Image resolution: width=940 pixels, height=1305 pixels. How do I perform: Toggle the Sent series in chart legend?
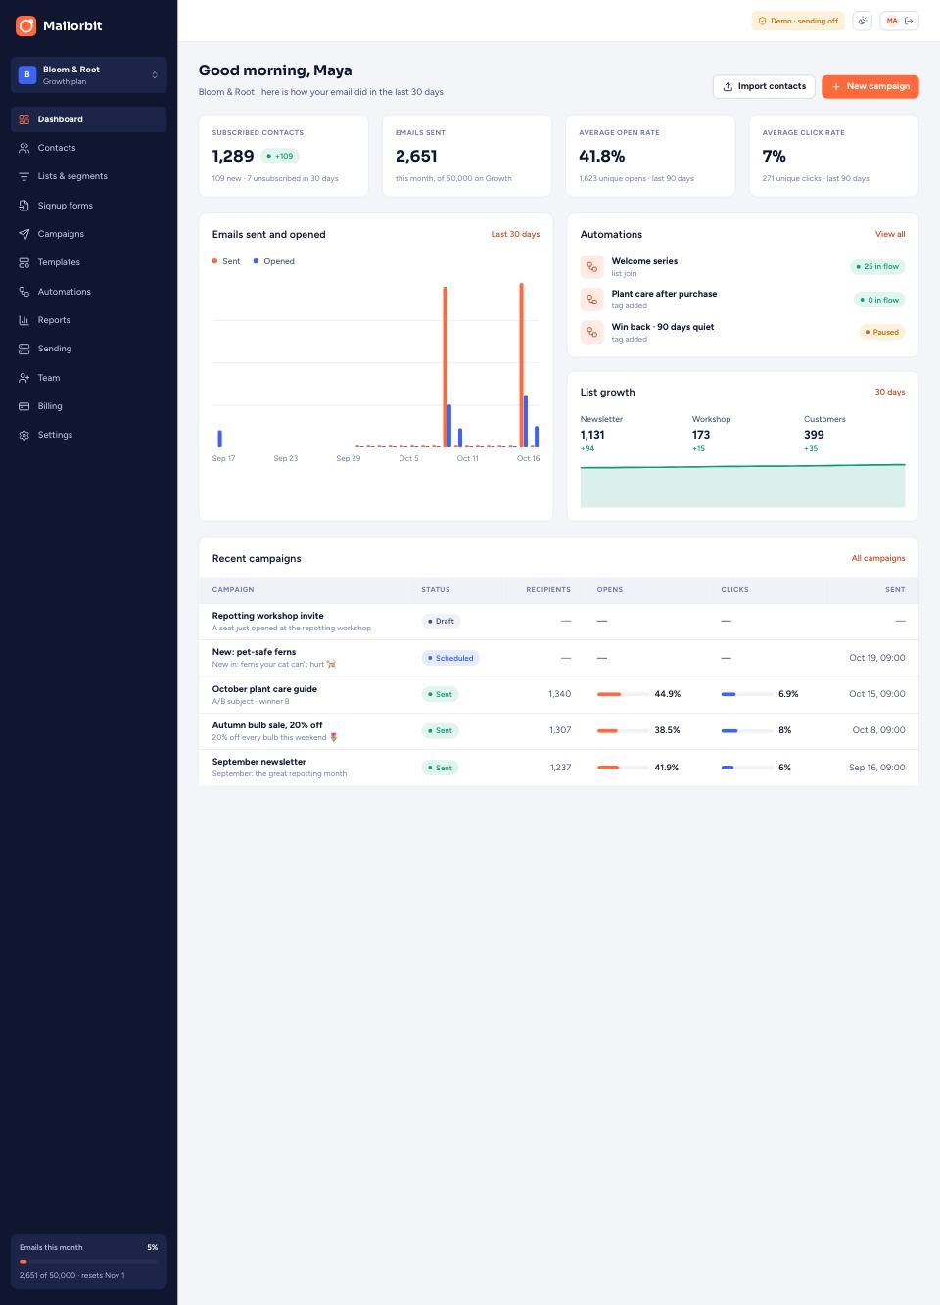(226, 261)
